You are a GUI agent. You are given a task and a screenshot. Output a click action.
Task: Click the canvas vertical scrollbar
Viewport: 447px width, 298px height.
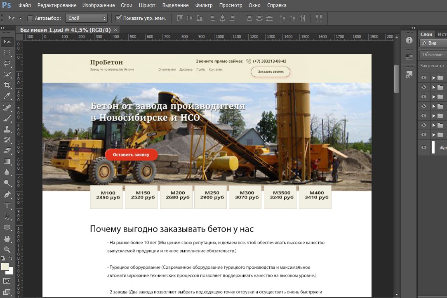click(x=397, y=78)
